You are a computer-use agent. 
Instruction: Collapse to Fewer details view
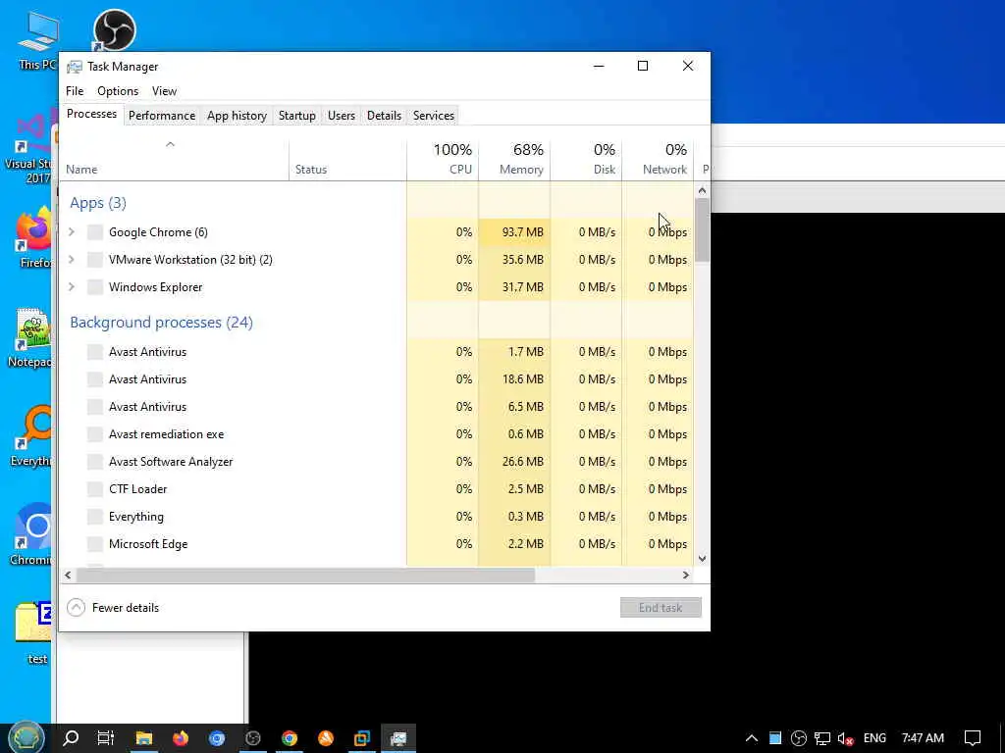[114, 608]
